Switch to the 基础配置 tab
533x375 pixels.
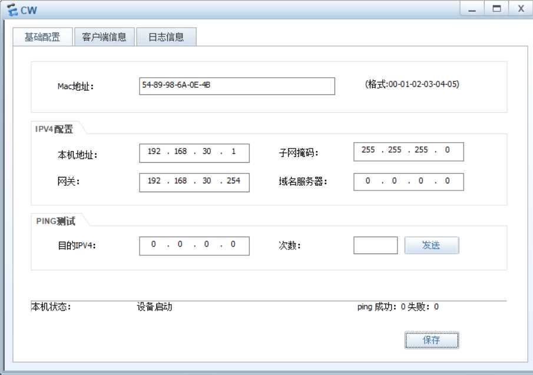42,37
